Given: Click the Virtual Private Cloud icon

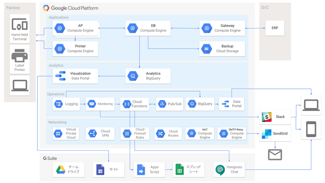Looking at the screenshot, I should tap(58, 134).
